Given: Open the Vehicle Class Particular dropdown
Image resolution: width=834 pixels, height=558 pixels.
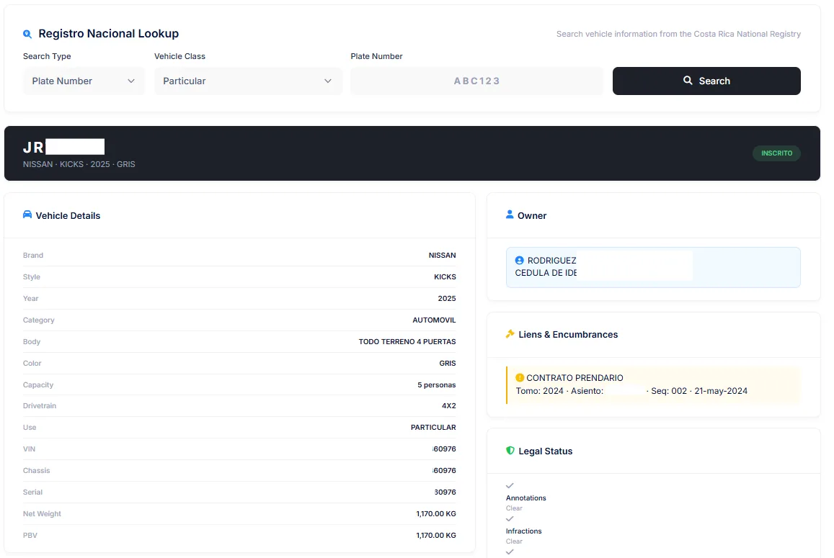Looking at the screenshot, I should coord(249,81).
